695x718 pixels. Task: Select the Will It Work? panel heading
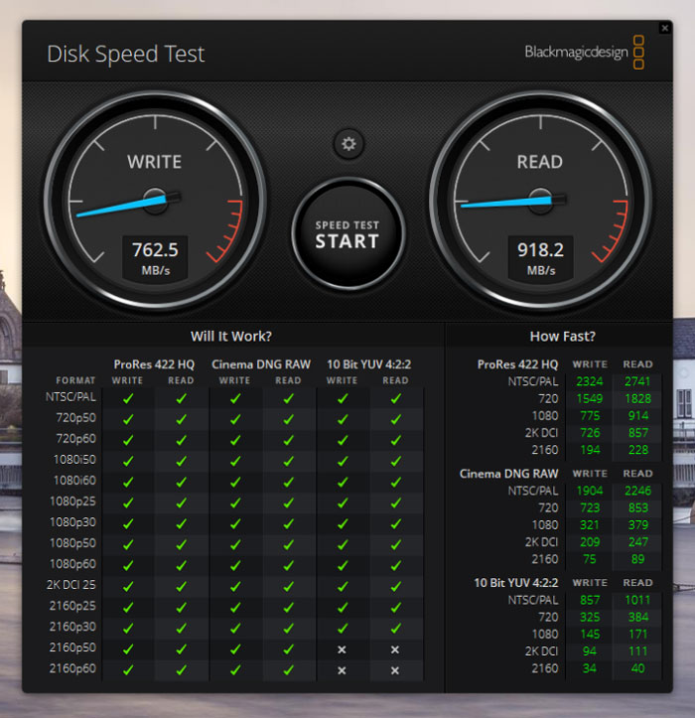point(231,337)
